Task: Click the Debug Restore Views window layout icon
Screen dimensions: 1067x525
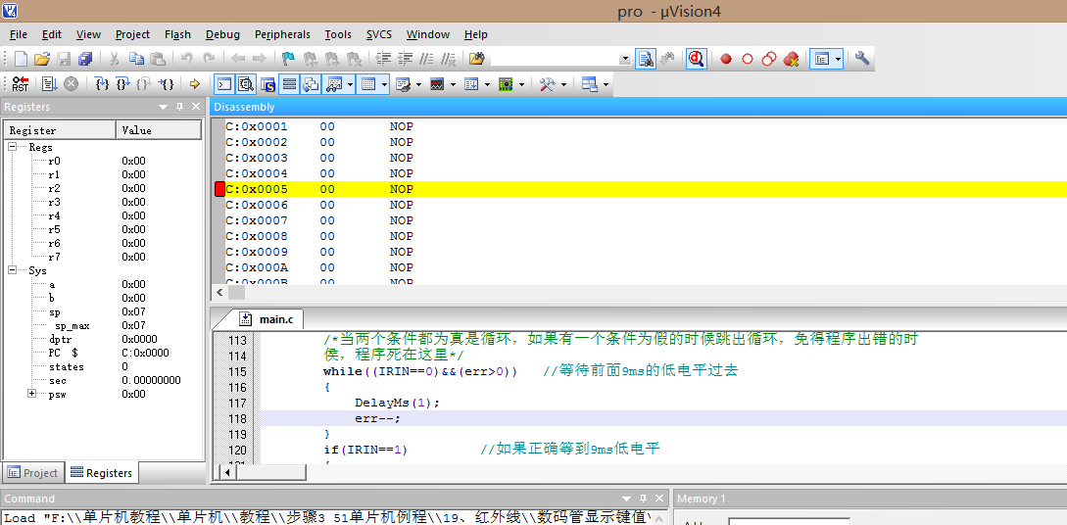Action: click(x=588, y=84)
